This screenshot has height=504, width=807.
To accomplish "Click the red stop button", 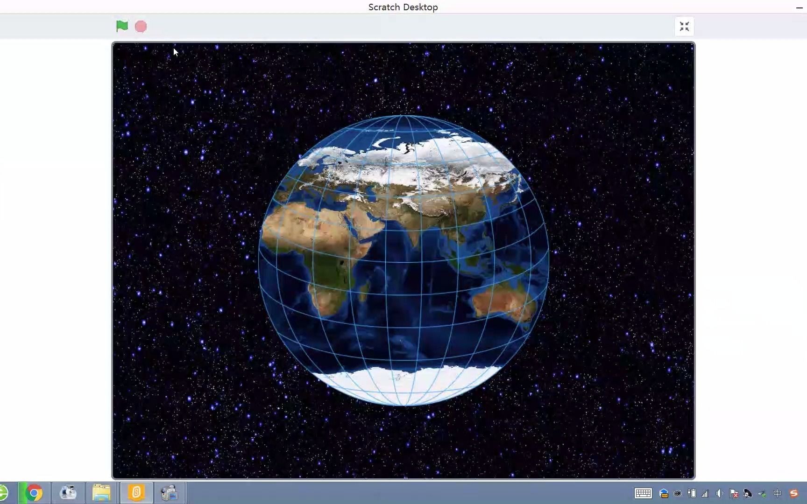I will pyautogui.click(x=141, y=27).
